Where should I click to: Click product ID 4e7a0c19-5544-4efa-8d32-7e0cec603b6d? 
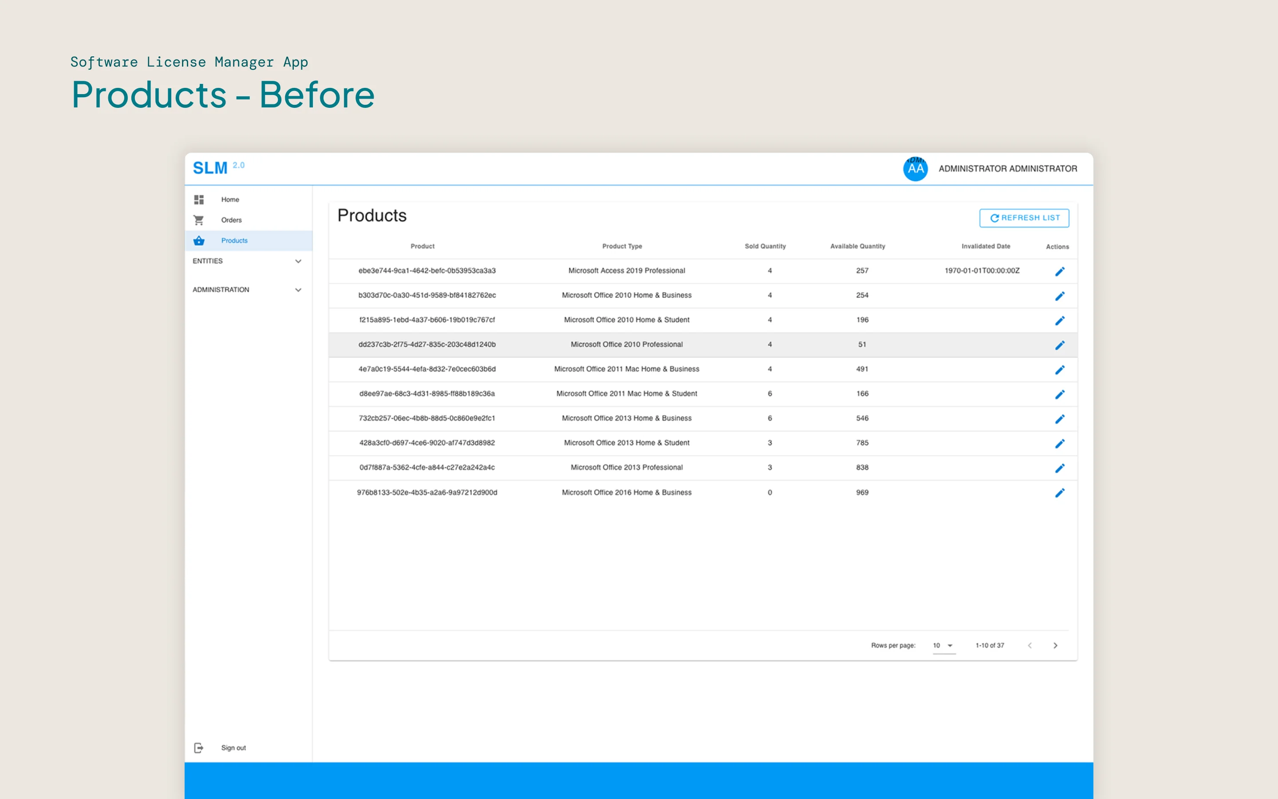[427, 369]
